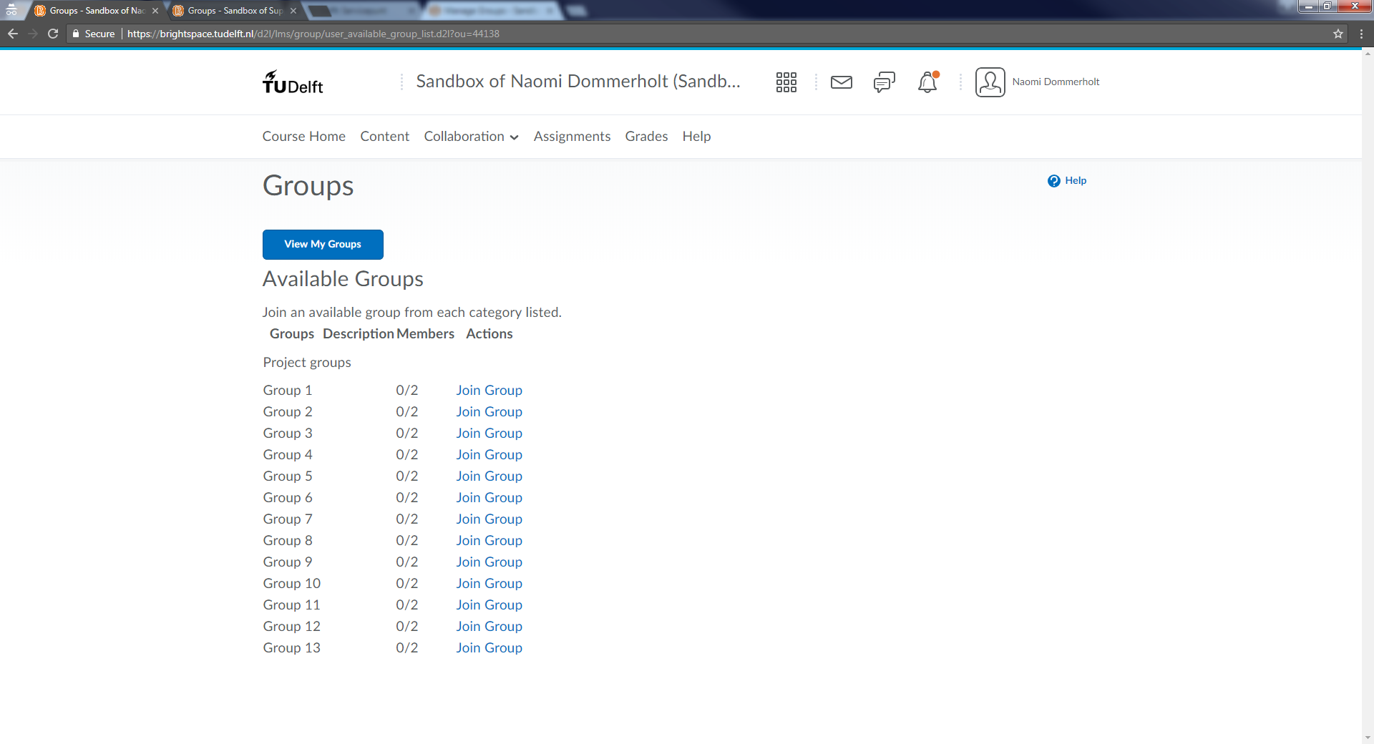Go back using the browser back arrow

tap(13, 34)
